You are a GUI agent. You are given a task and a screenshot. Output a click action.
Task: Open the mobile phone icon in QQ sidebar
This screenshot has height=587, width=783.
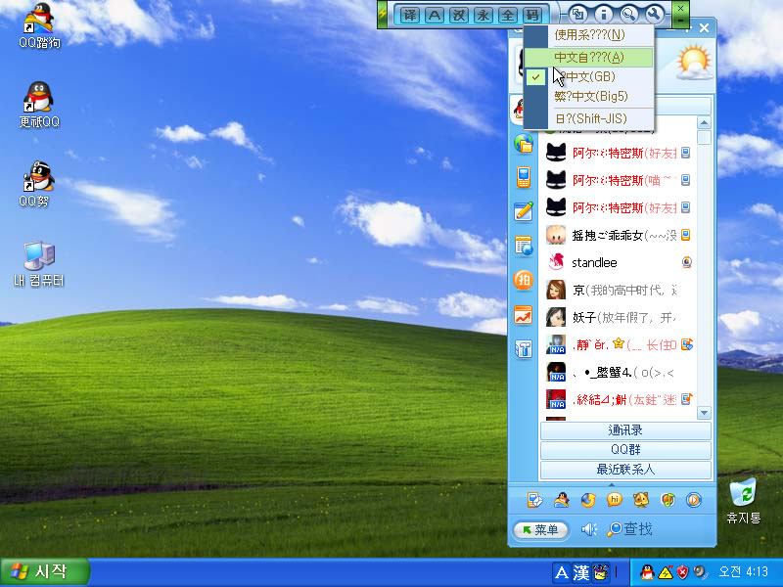(x=524, y=177)
